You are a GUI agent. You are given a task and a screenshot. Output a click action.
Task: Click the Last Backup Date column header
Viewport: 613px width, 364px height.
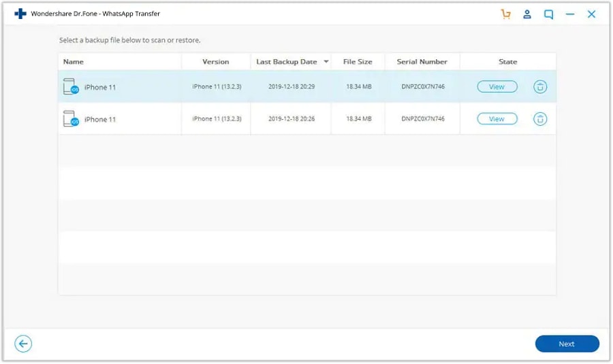click(x=287, y=62)
